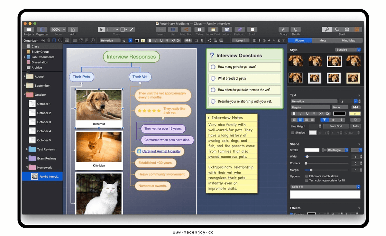Click the Auto line height button

[x=355, y=126]
